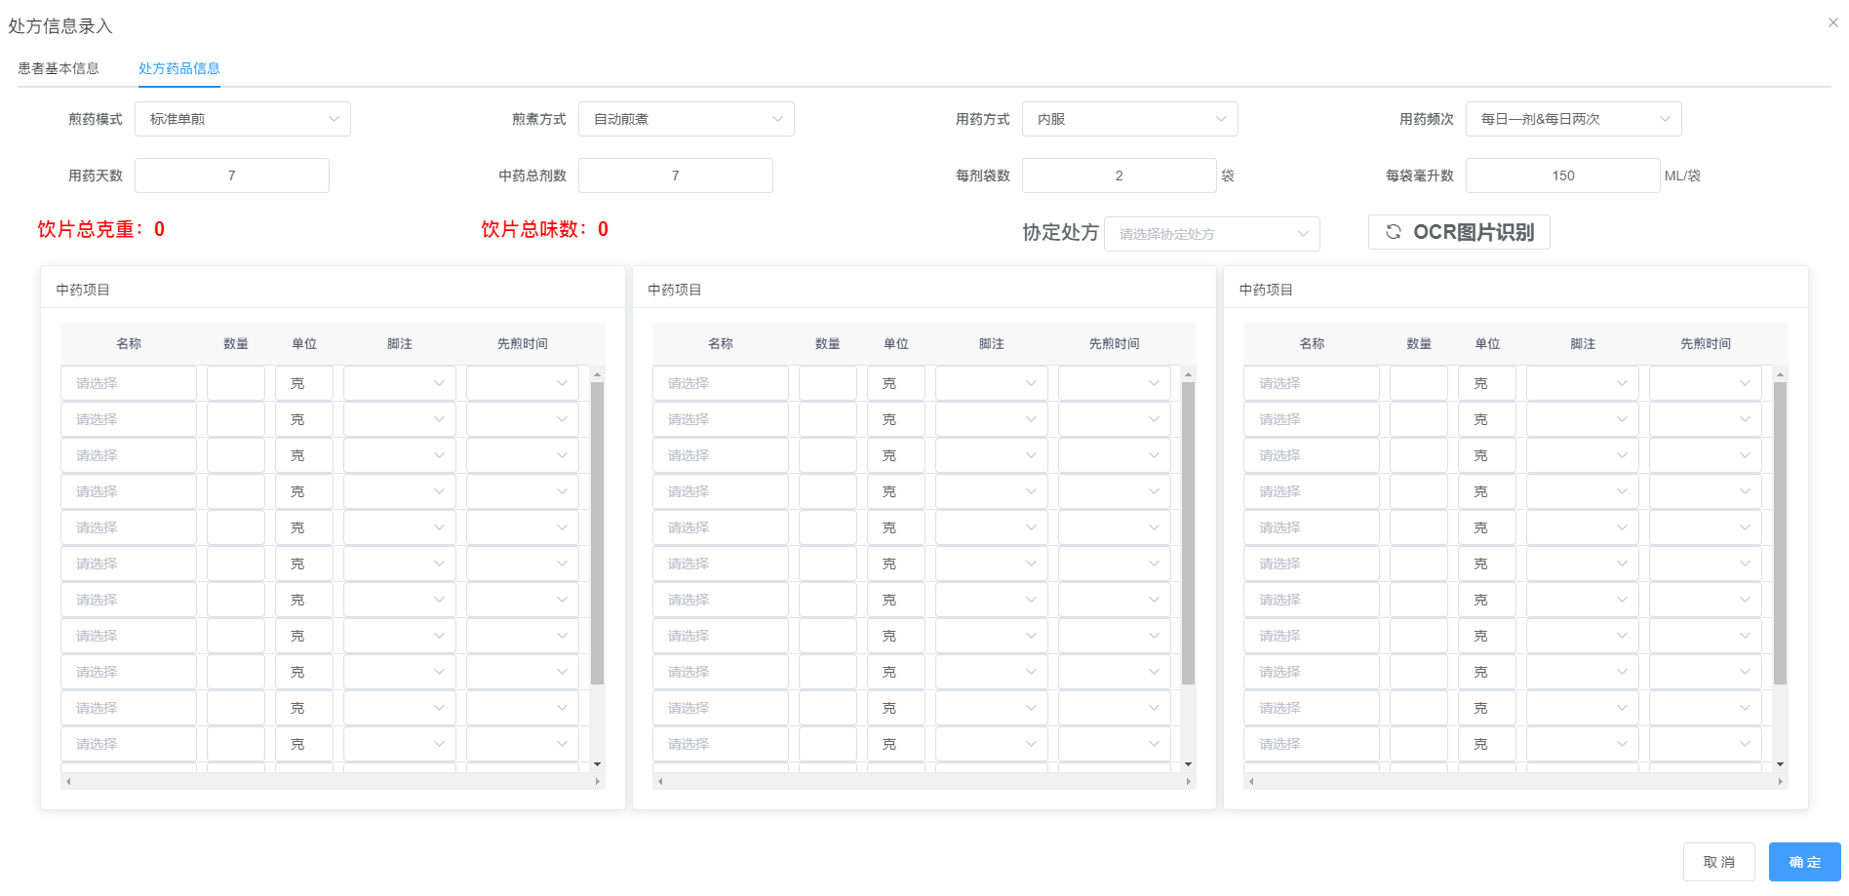The width and height of the screenshot is (1849, 896).
Task: Focus the 每袋毫升数 input showing 150
Action: pos(1563,175)
